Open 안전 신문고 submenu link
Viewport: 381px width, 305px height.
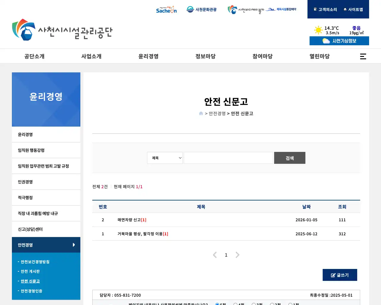(30, 281)
